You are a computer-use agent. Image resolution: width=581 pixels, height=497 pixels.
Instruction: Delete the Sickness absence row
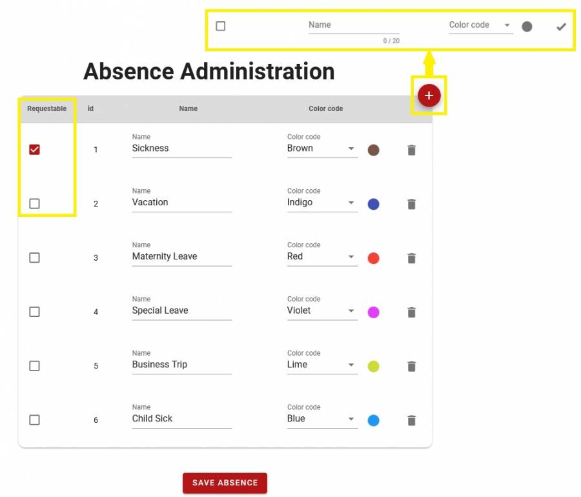(411, 150)
